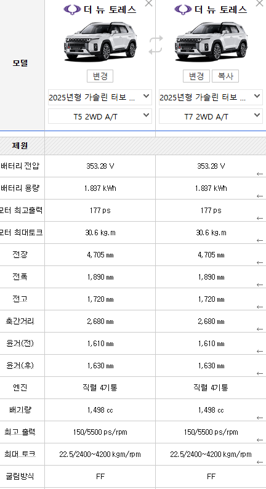Click arrow icon in 윤거(후) row
The height and width of the screenshot is (489, 266).
coord(260,373)
